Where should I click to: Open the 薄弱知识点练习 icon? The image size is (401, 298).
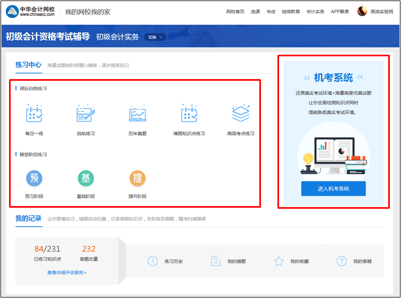[189, 113]
